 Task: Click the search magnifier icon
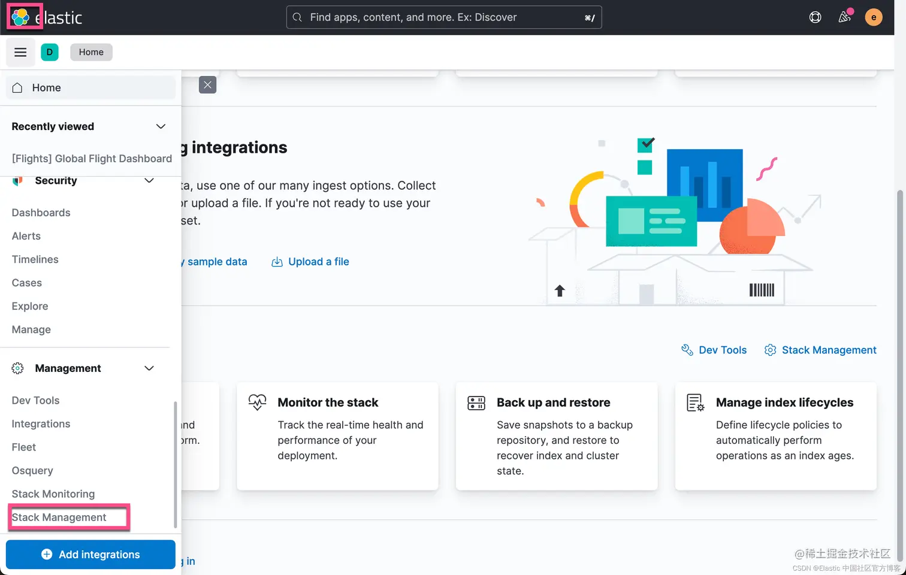(x=297, y=17)
